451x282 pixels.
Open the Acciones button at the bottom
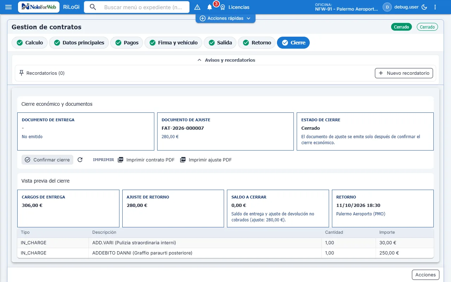tap(425, 275)
